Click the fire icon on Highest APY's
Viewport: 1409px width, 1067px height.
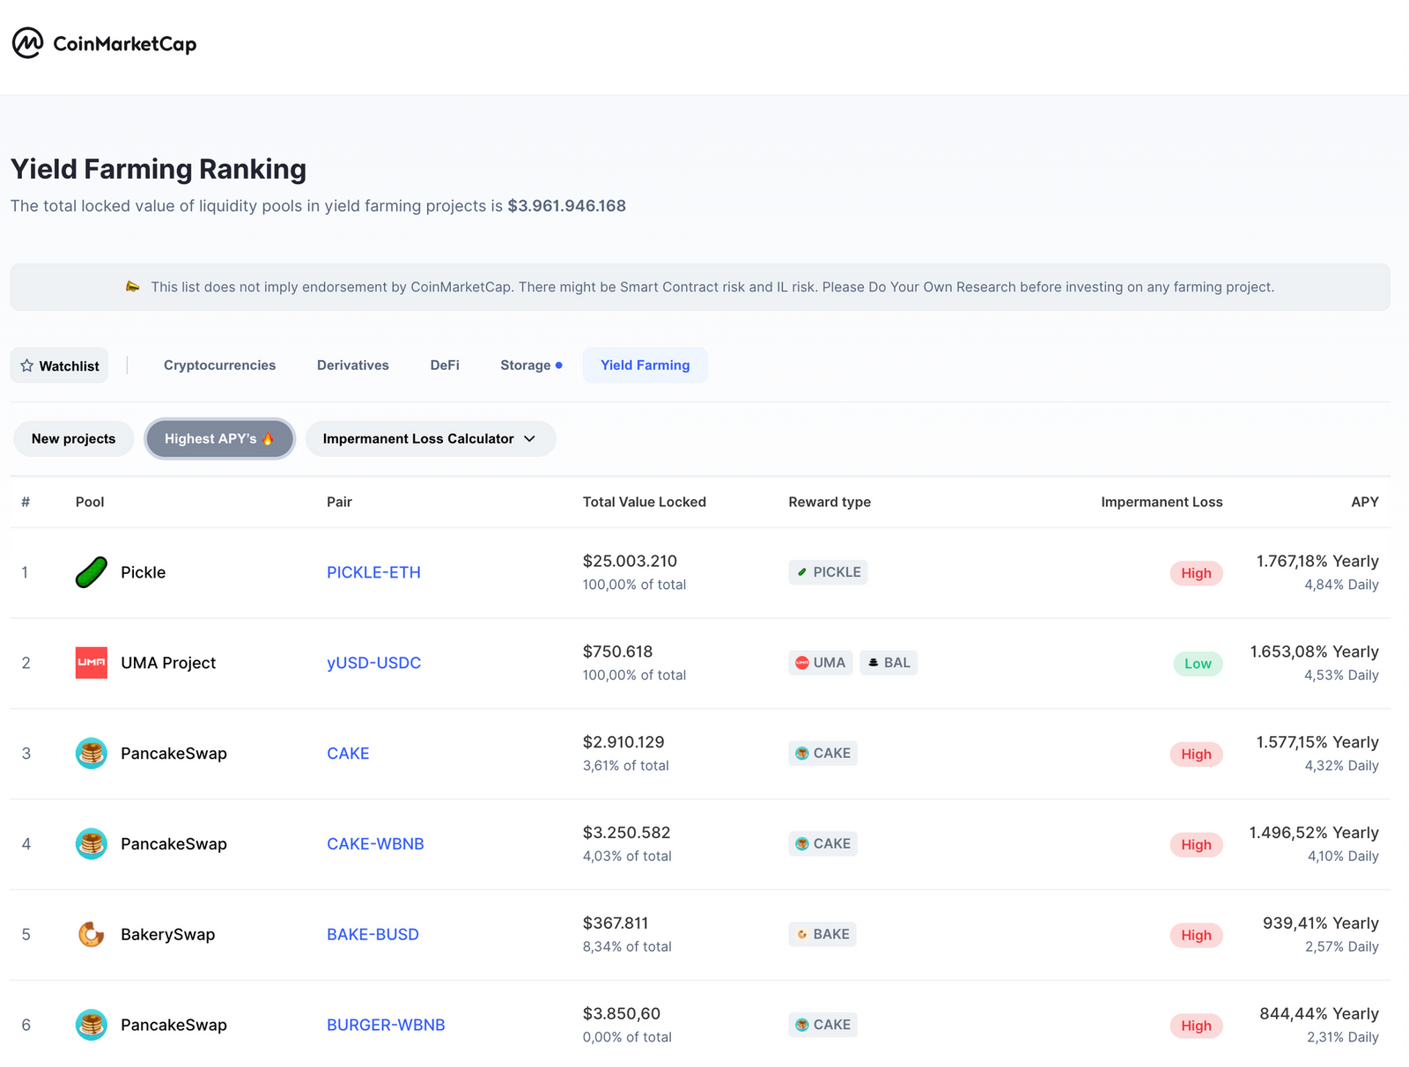(x=268, y=438)
